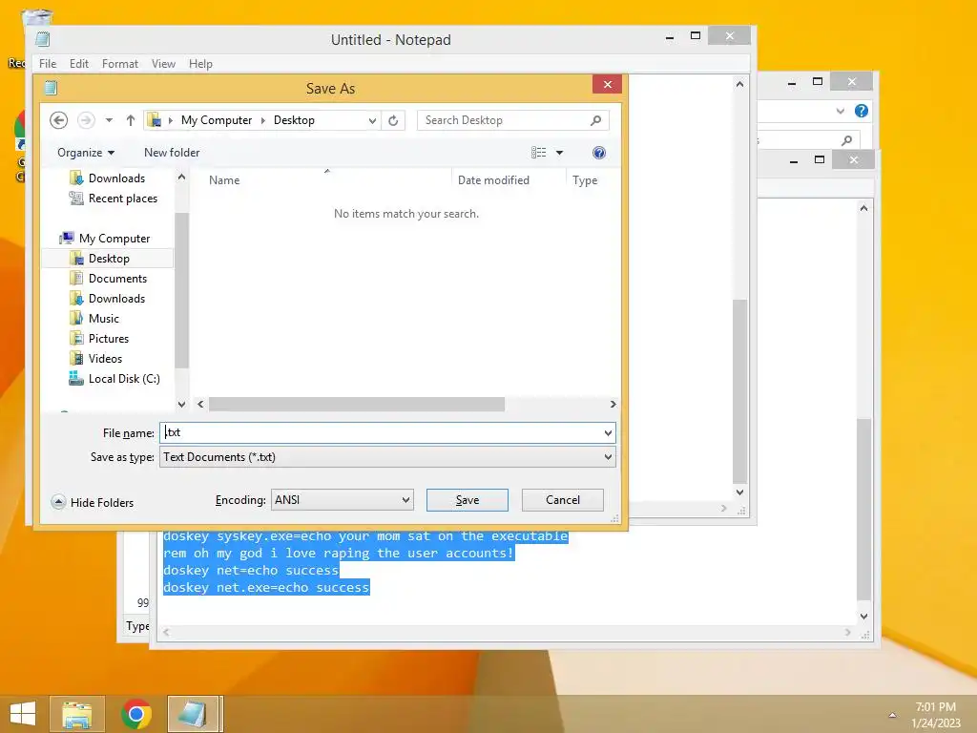The height and width of the screenshot is (733, 977).
Task: Click selected line 'doskey net=echo success'
Action: [251, 571]
